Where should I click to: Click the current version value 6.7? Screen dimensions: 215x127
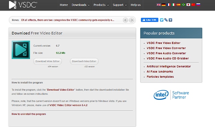click(58, 46)
